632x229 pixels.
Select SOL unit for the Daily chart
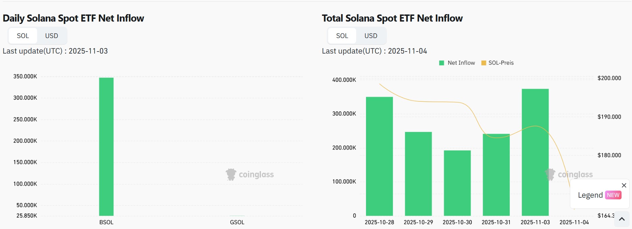[x=23, y=36]
